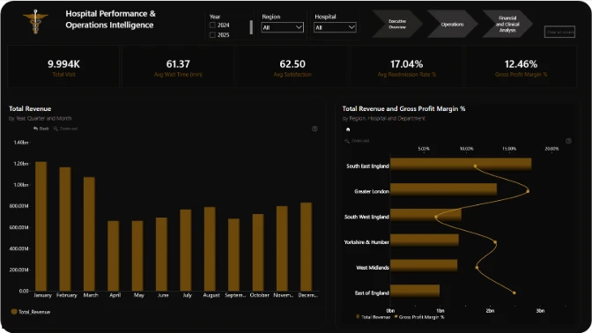Screen dimensions: 592x333
Task: Select the January revenue bar
Action: coord(41,226)
